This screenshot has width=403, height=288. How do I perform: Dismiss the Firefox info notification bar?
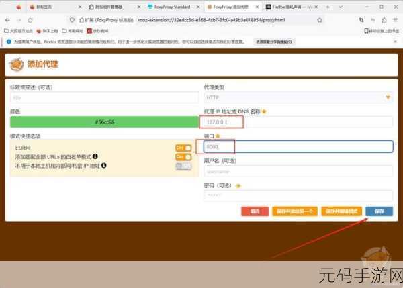(396, 42)
